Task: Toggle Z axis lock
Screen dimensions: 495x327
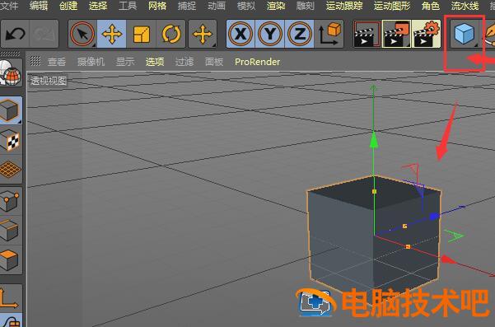Action: pyautogui.click(x=299, y=34)
